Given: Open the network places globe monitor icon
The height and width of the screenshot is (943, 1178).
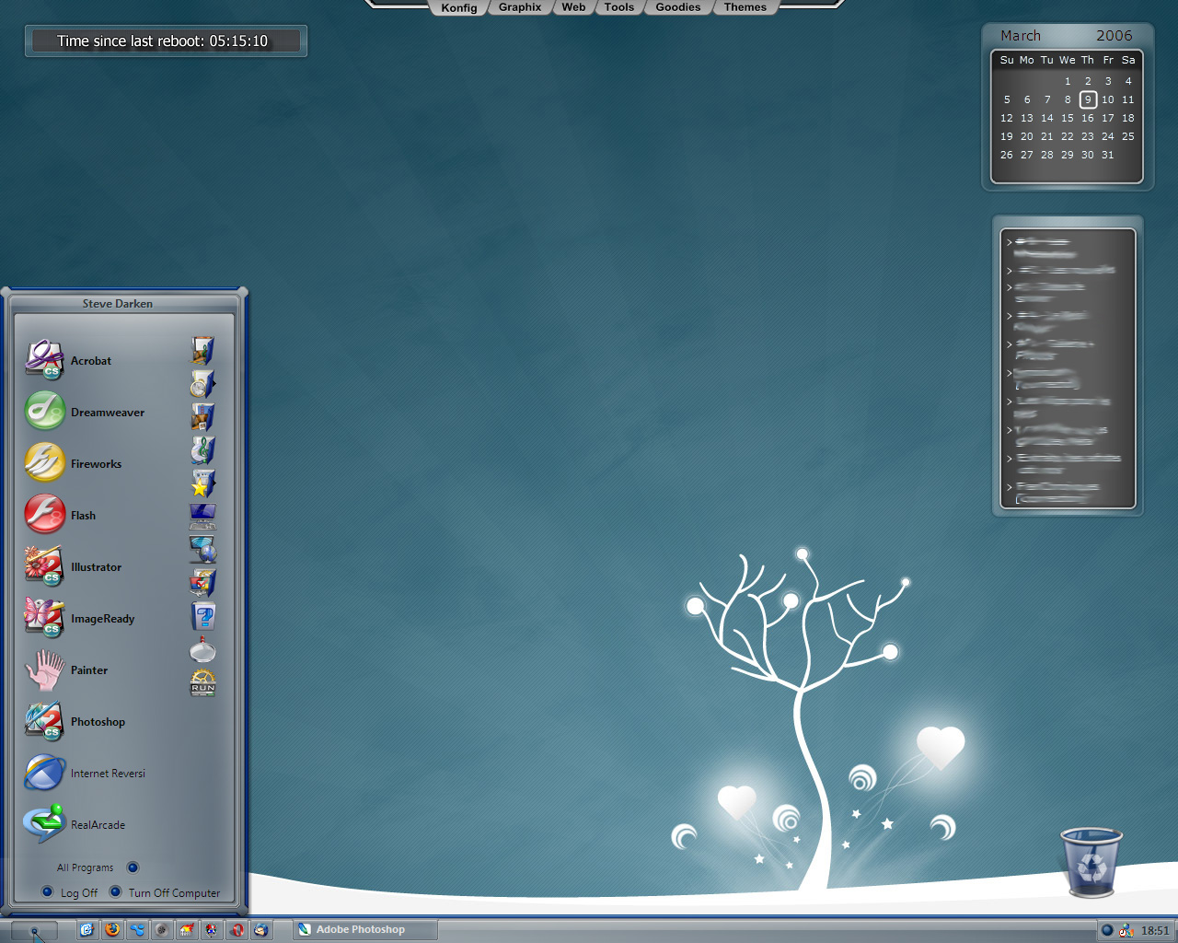Looking at the screenshot, I should coord(202,549).
